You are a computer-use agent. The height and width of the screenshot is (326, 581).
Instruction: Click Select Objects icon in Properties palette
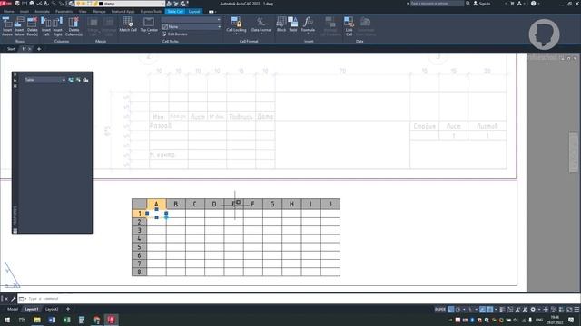point(78,80)
